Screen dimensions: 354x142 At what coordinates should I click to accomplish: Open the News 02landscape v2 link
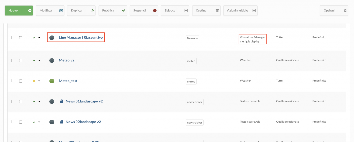(x=83, y=122)
